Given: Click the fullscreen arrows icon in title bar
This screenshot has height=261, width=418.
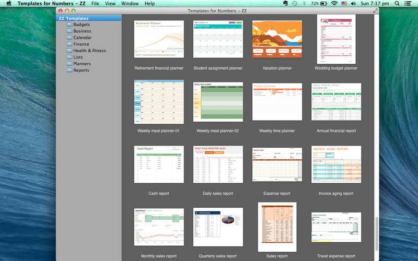Looking at the screenshot, I should [x=376, y=10].
